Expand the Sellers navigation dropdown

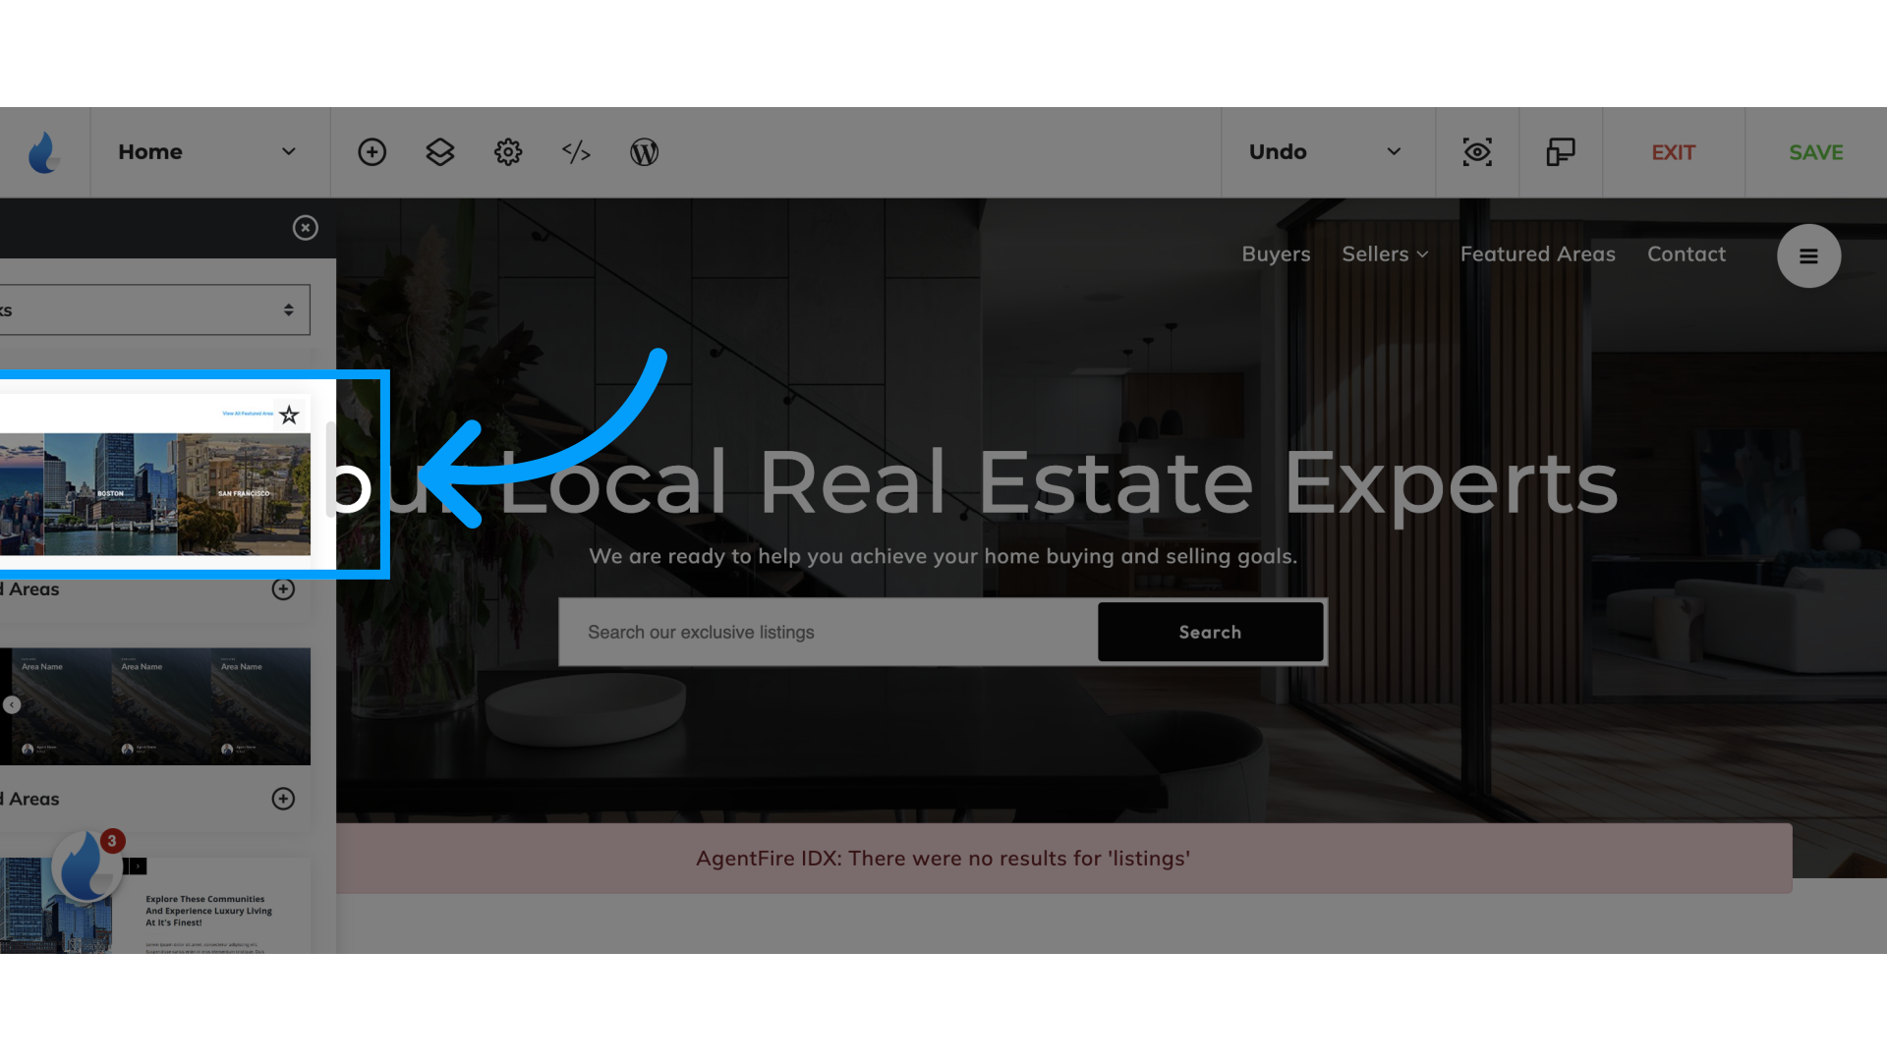click(1384, 252)
